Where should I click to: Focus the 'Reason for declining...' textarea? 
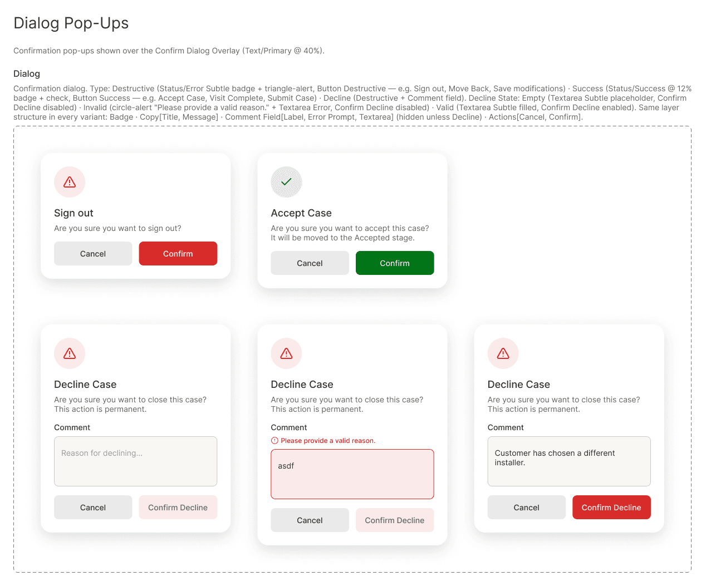(135, 461)
